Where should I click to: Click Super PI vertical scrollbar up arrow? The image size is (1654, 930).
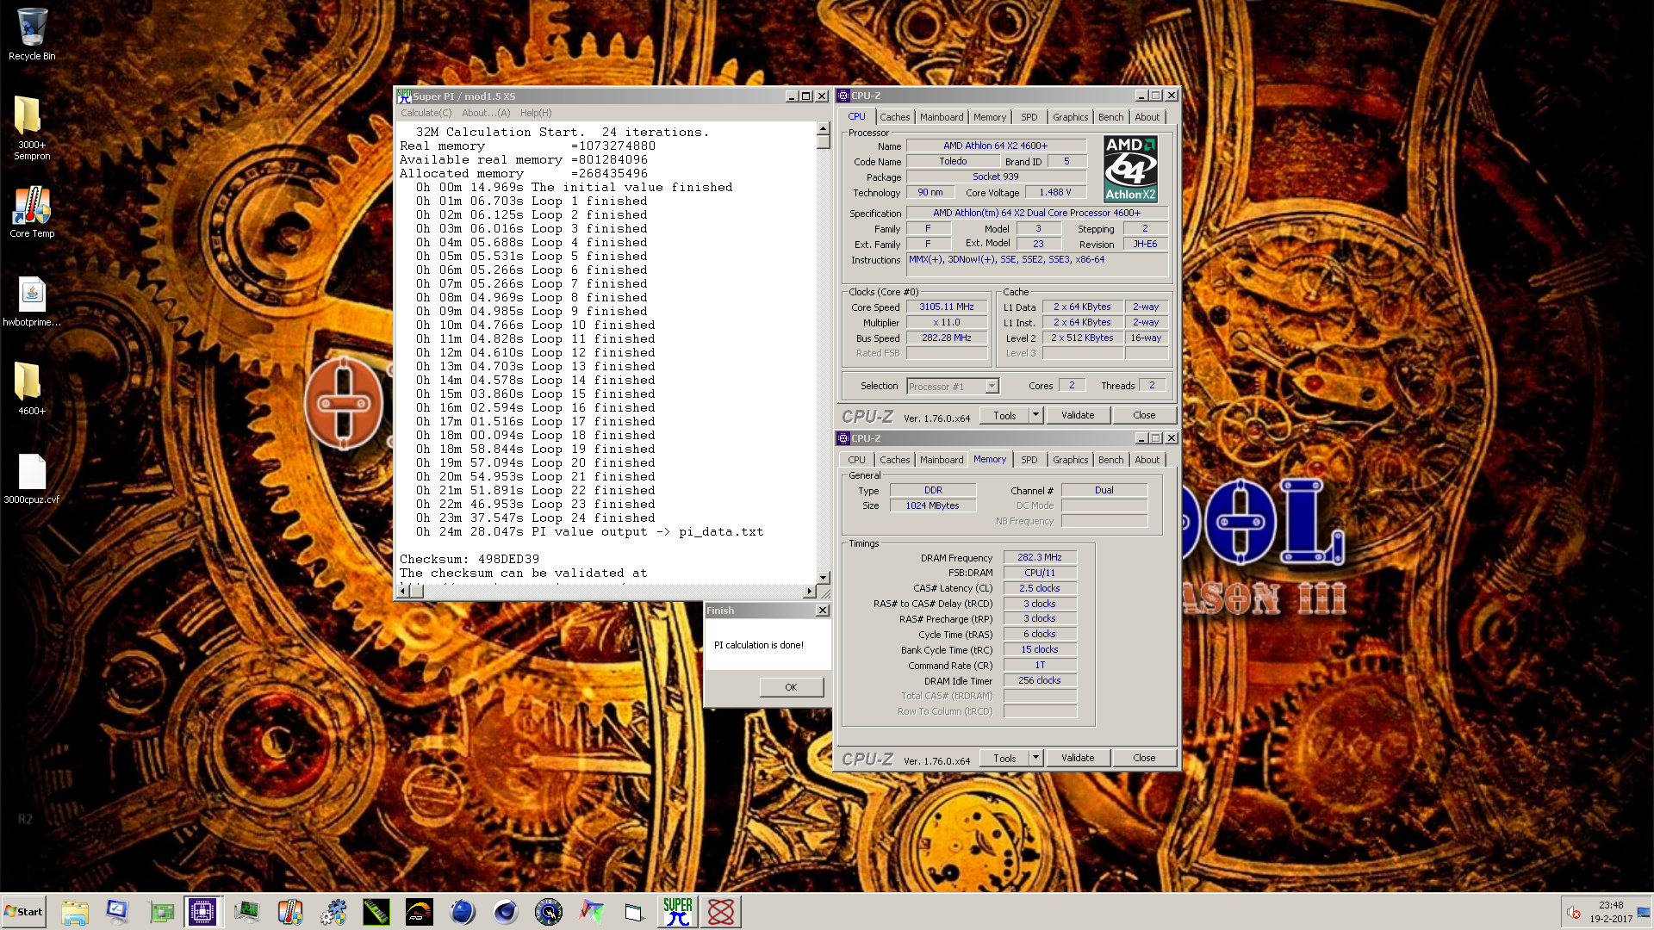tap(823, 128)
